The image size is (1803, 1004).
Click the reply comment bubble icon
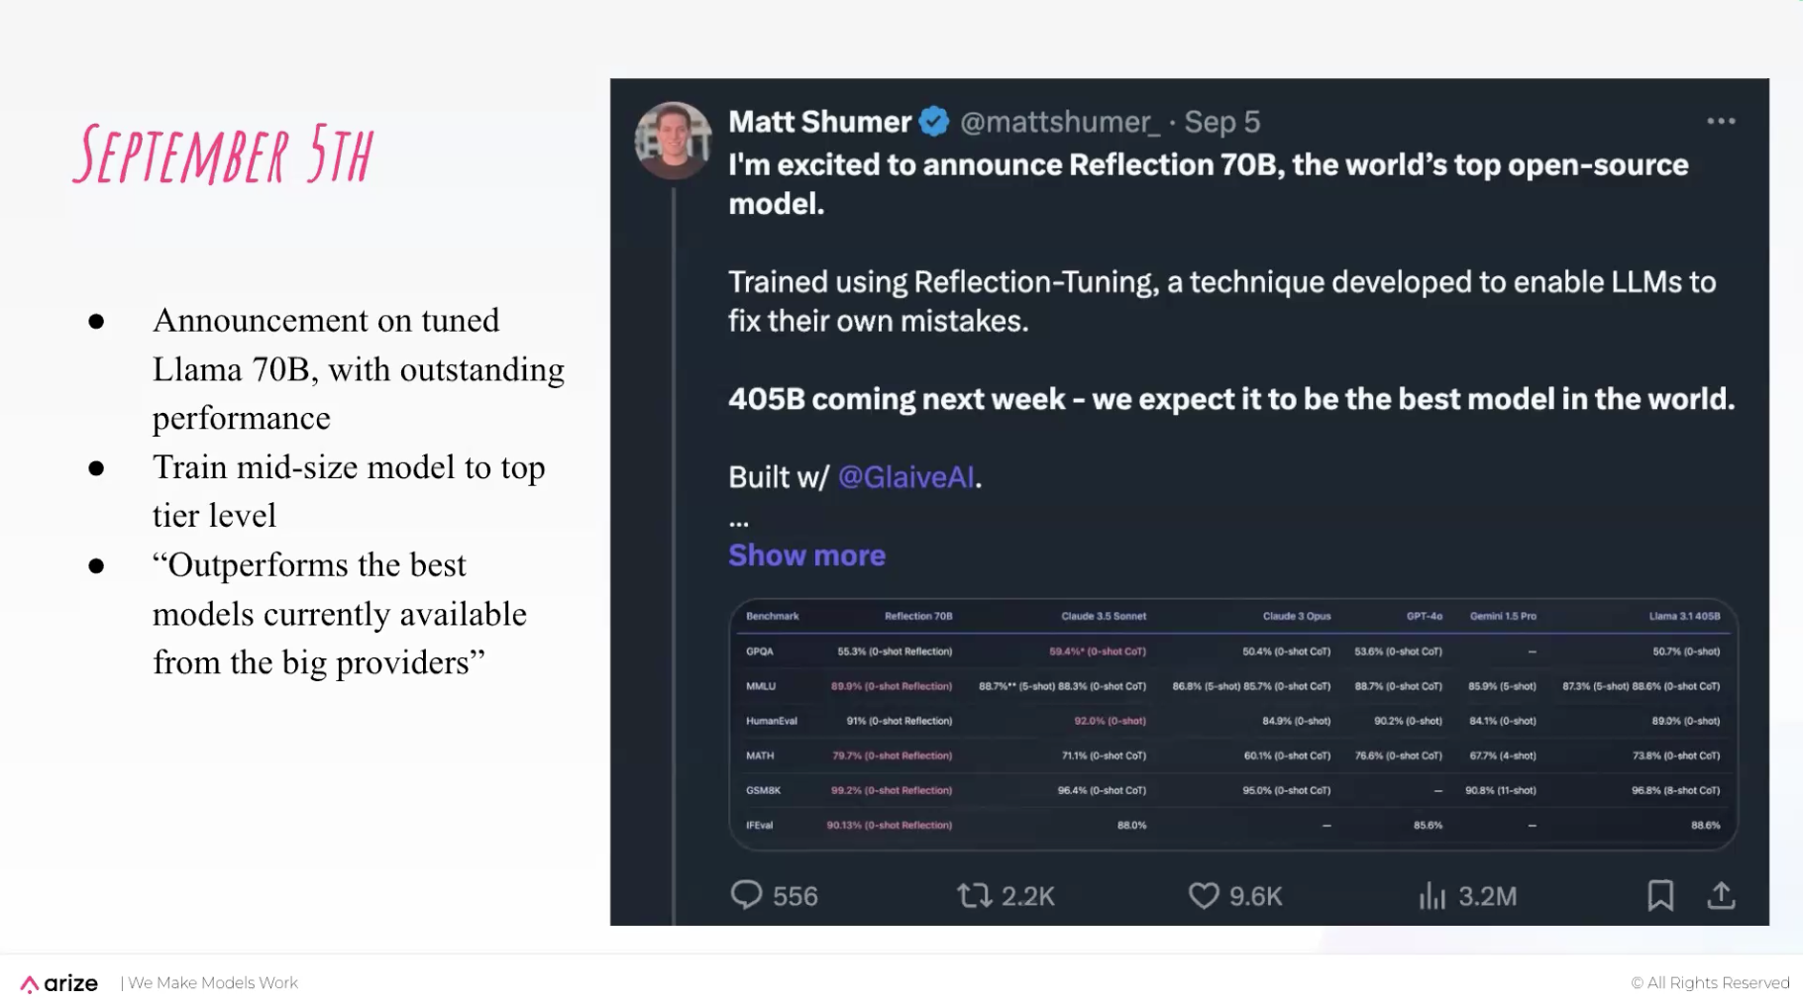point(746,895)
